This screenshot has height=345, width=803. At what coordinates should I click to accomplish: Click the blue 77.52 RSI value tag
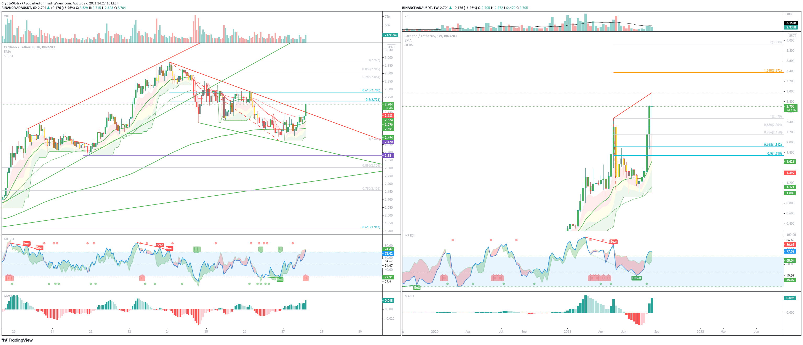tap(790, 251)
